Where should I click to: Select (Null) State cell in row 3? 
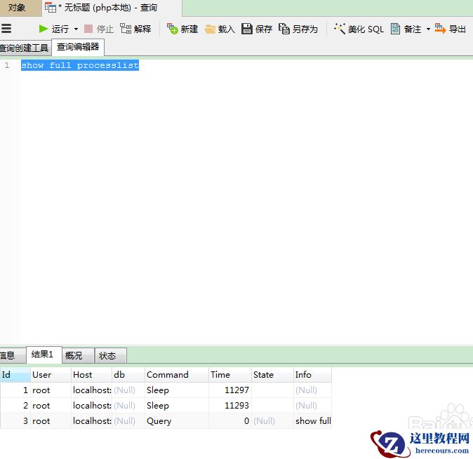tap(272, 420)
